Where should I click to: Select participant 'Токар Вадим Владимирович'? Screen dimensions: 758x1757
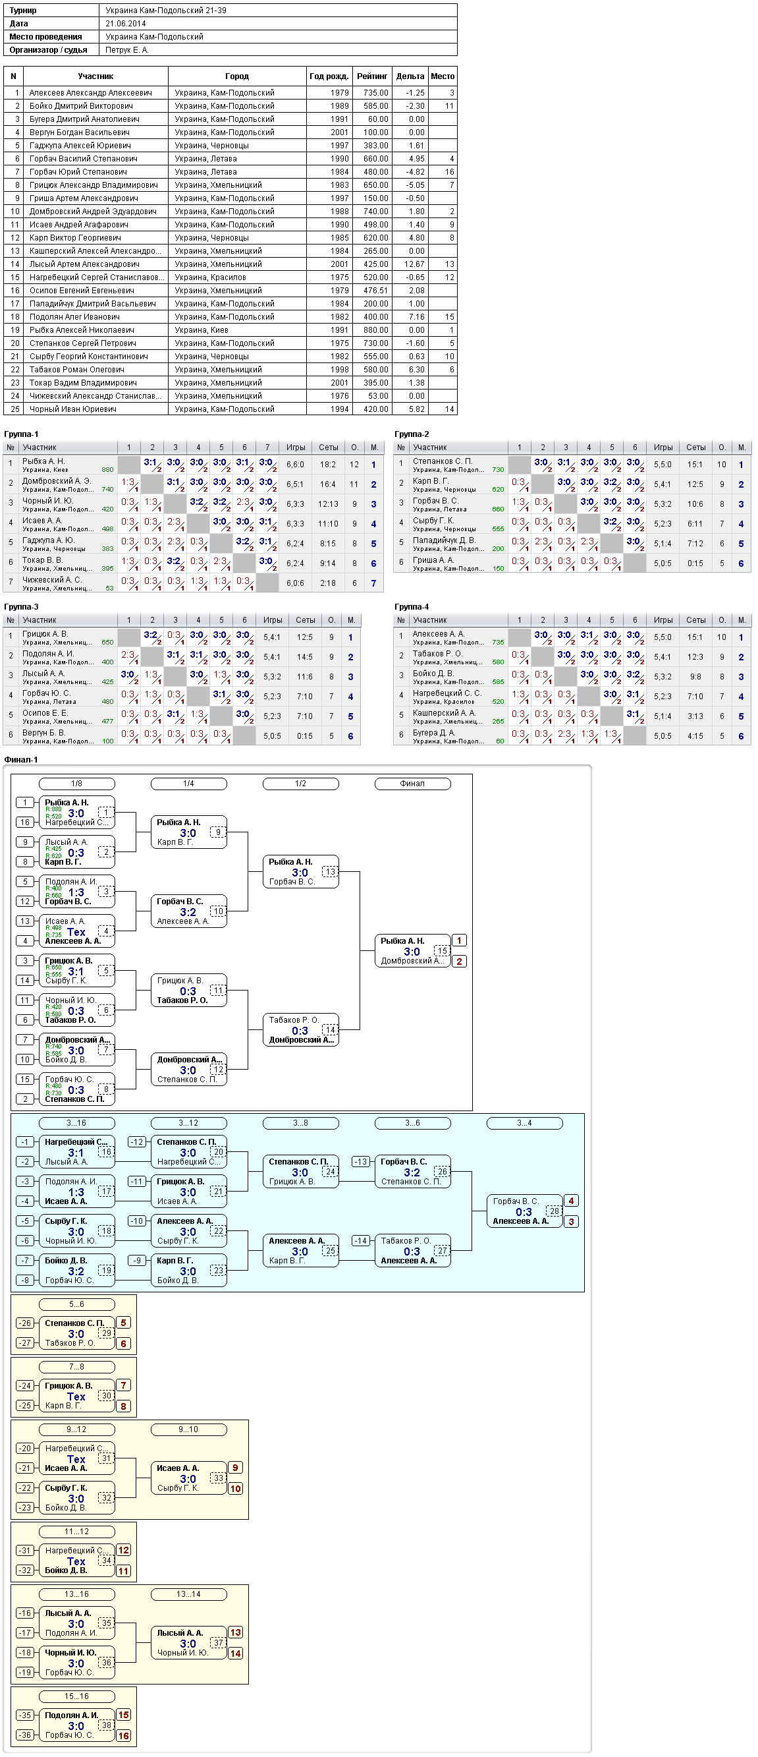[x=82, y=383]
